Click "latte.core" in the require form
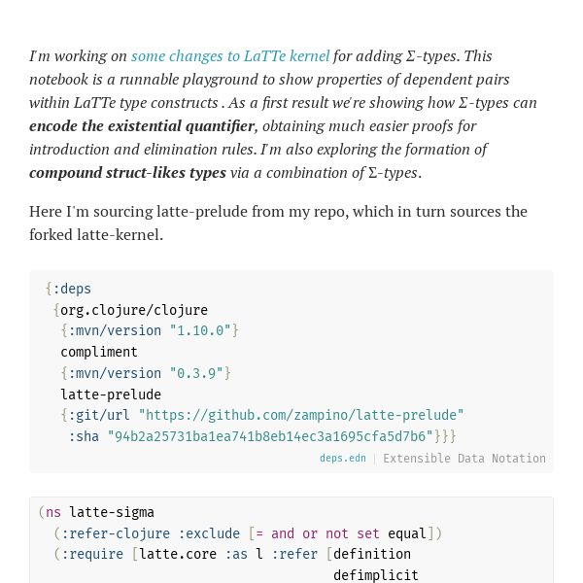Viewport: 583px width, 583px height. [x=178, y=554]
